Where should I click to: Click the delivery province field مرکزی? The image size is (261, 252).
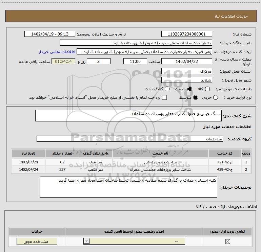(x=186, y=71)
